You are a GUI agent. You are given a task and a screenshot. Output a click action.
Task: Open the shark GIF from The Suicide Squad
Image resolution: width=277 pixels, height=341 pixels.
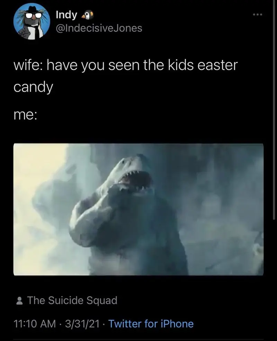click(138, 209)
